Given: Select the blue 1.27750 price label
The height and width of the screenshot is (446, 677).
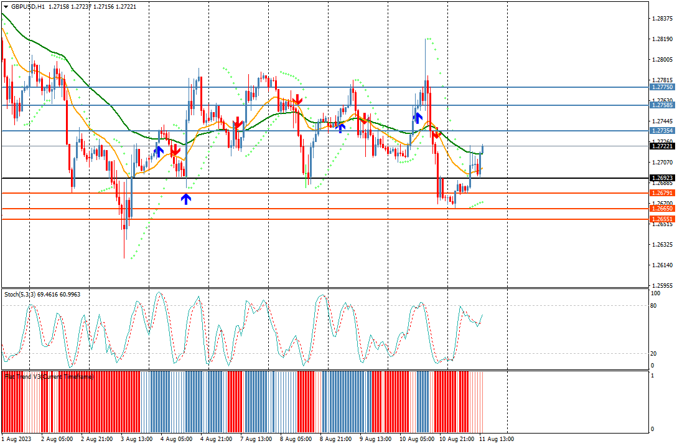Looking at the screenshot, I should tap(662, 87).
